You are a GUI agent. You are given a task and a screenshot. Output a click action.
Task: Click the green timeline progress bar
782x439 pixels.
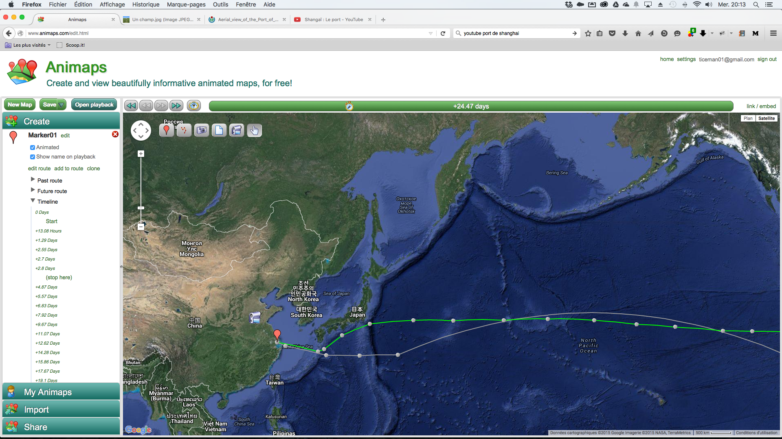[471, 106]
